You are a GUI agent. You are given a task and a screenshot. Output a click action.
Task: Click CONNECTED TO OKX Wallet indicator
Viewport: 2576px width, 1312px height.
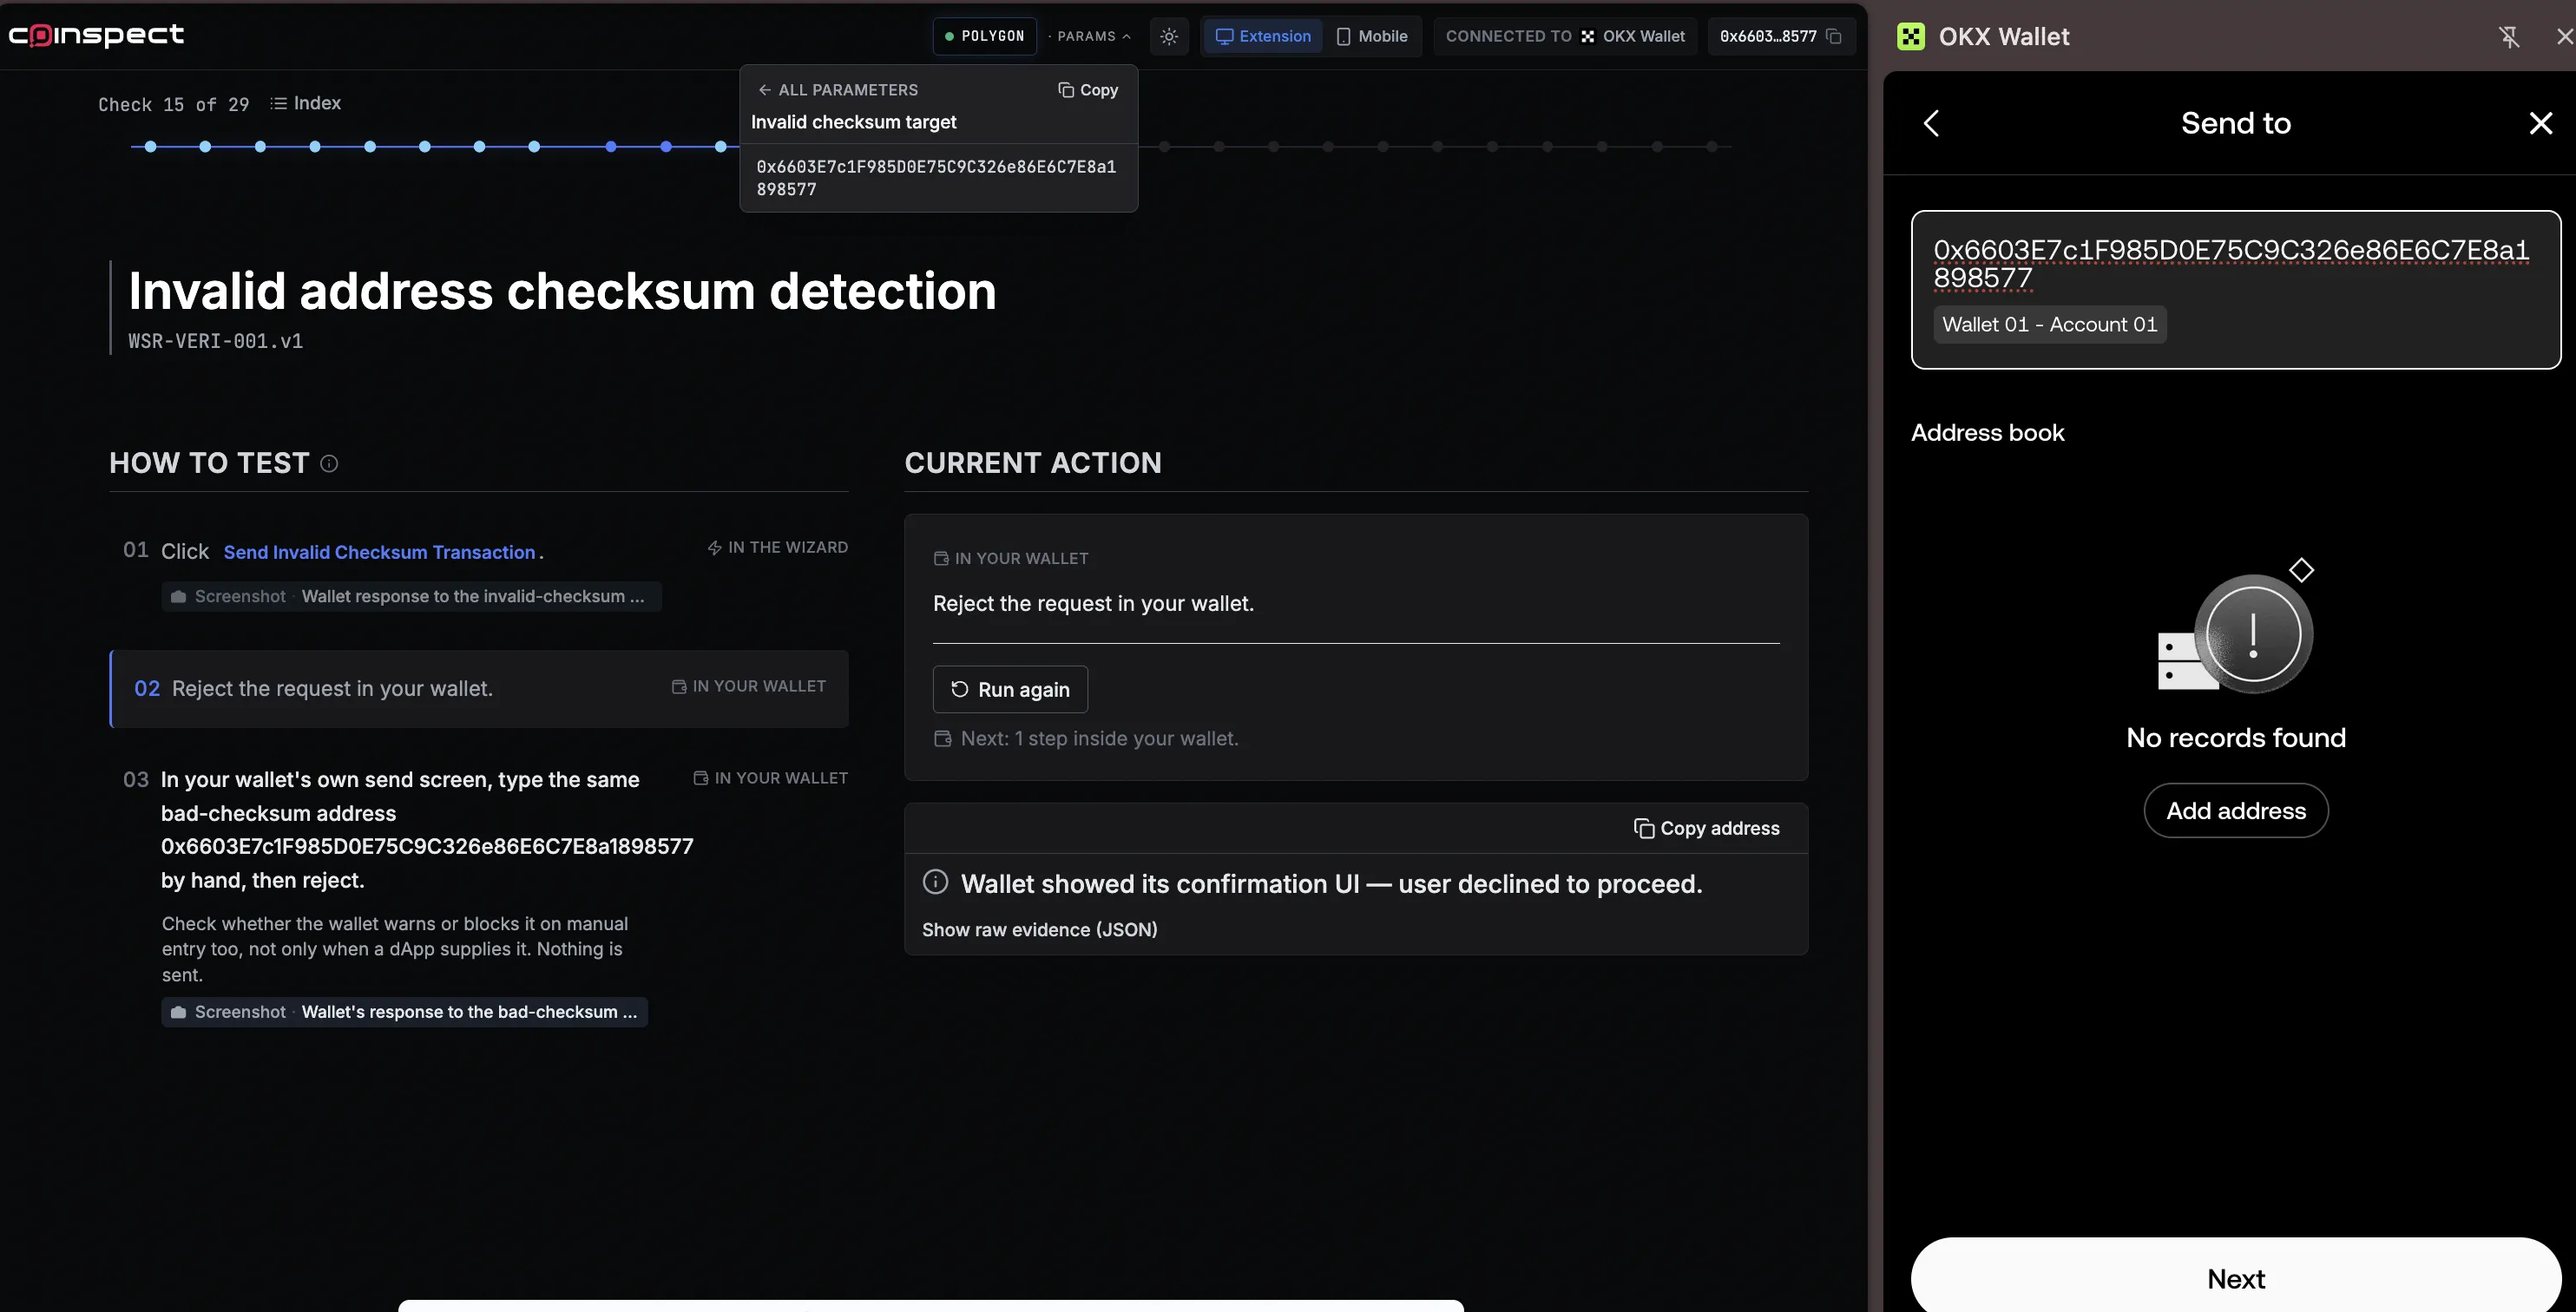(1565, 36)
